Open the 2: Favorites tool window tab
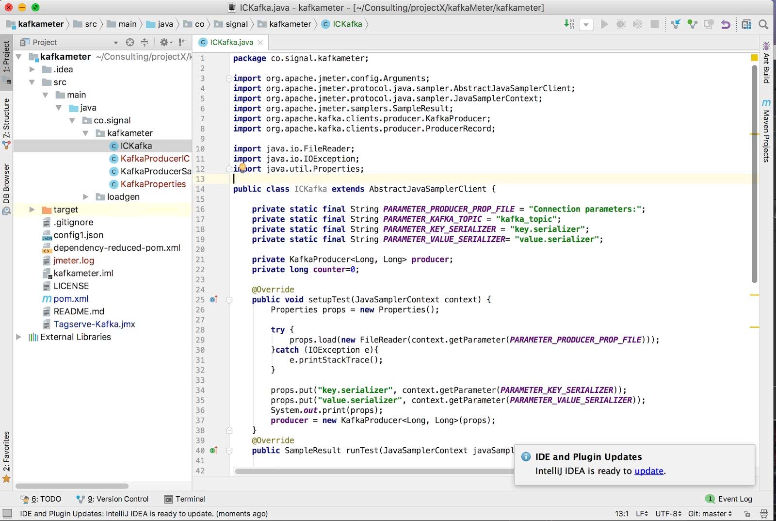This screenshot has height=521, width=776. pos(6,456)
